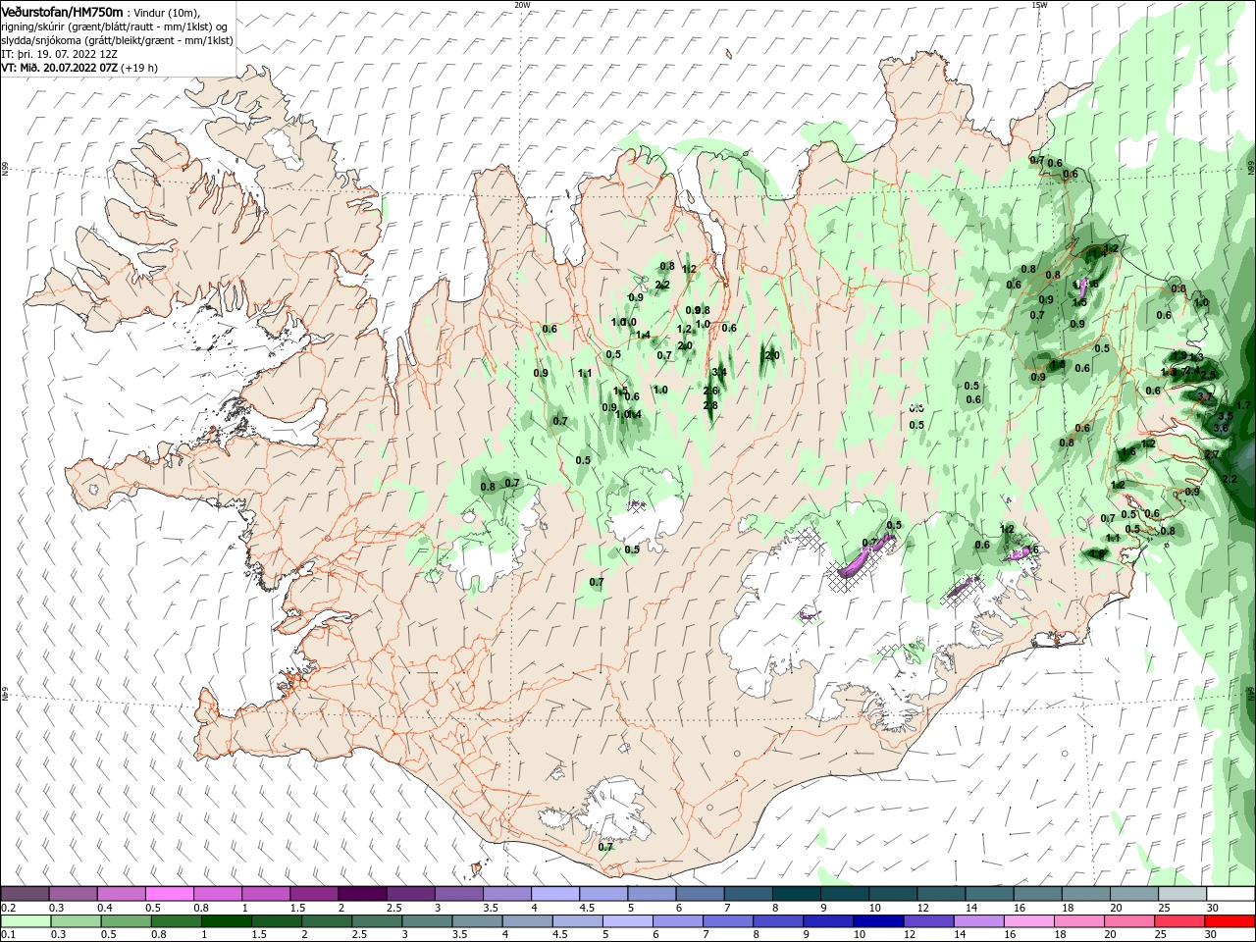Click the "0.1" label in the lower legend row
Image resolution: width=1256 pixels, height=942 pixels.
click(x=9, y=935)
